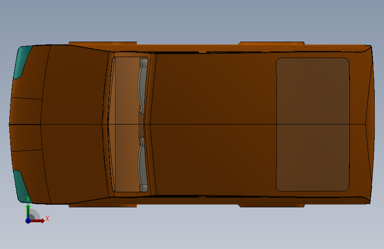The image size is (384, 249).
Task: Select the rounded rectangular panel on the rear roof
Action: click(x=313, y=124)
